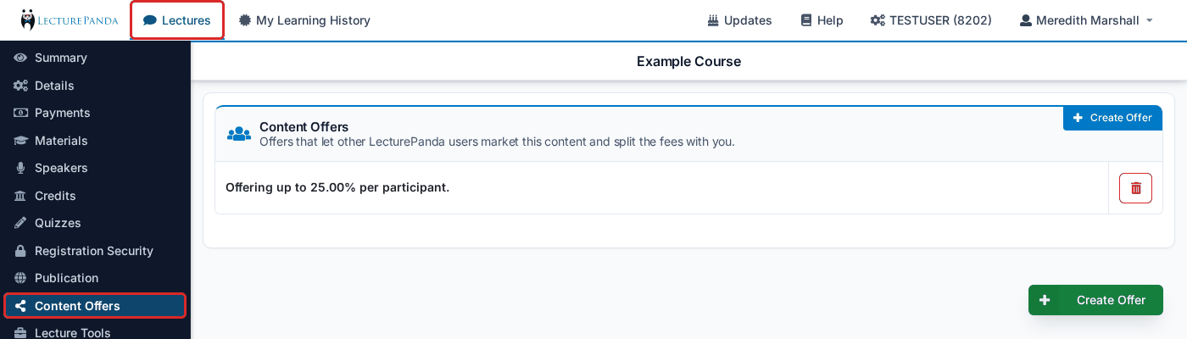Screen dimensions: 1187x339
Task: Expand the Meredith Marshall user menu
Action: pos(1086,20)
